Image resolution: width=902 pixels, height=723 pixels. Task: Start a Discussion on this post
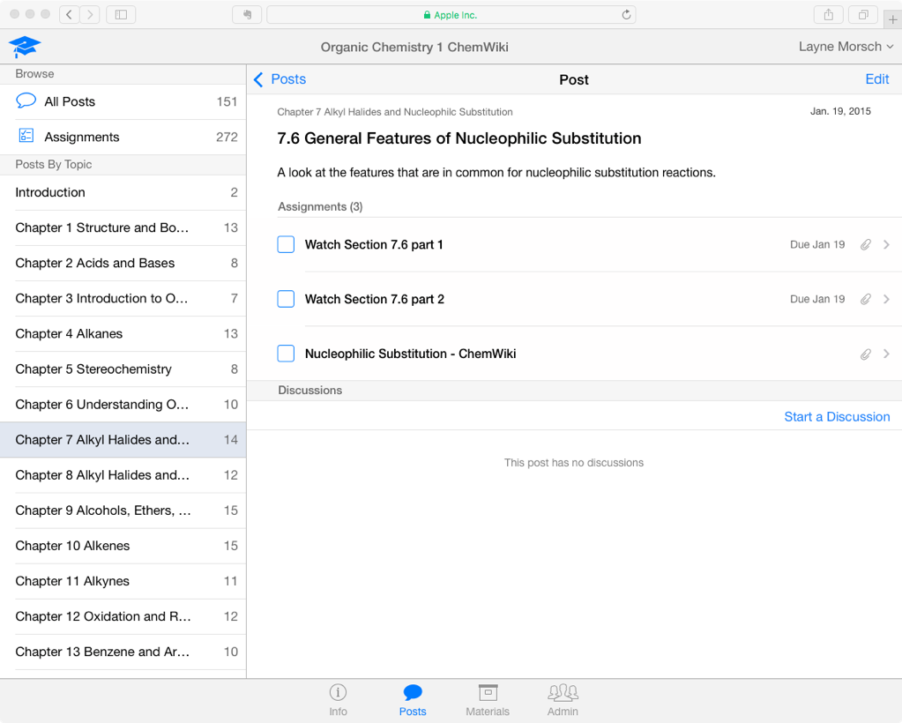[x=836, y=417]
